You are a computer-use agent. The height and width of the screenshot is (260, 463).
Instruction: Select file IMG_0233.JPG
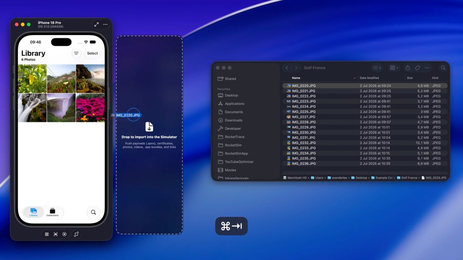[x=365, y=148]
